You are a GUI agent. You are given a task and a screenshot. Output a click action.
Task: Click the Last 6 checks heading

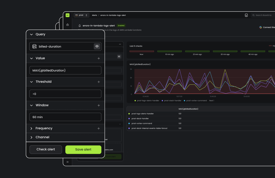tap(136, 46)
